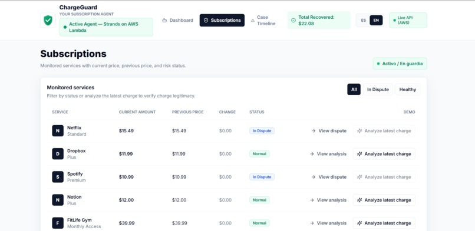Viewport: 475px width, 231px height.
Task: View analysis for Dropbox
Action: [328, 153]
